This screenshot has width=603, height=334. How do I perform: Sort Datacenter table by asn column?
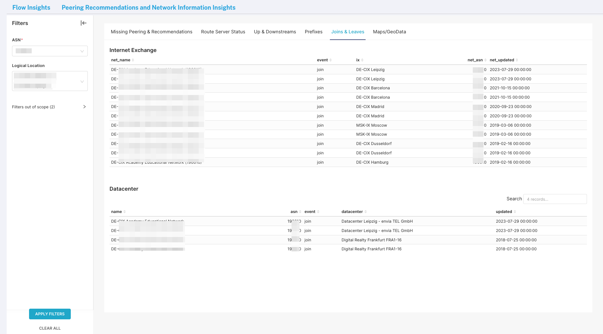[296, 212]
